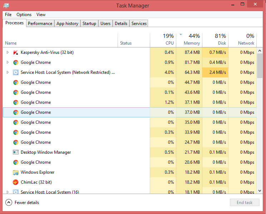This screenshot has width=266, height=214.
Task: Open the Startup tab
Action: point(89,24)
